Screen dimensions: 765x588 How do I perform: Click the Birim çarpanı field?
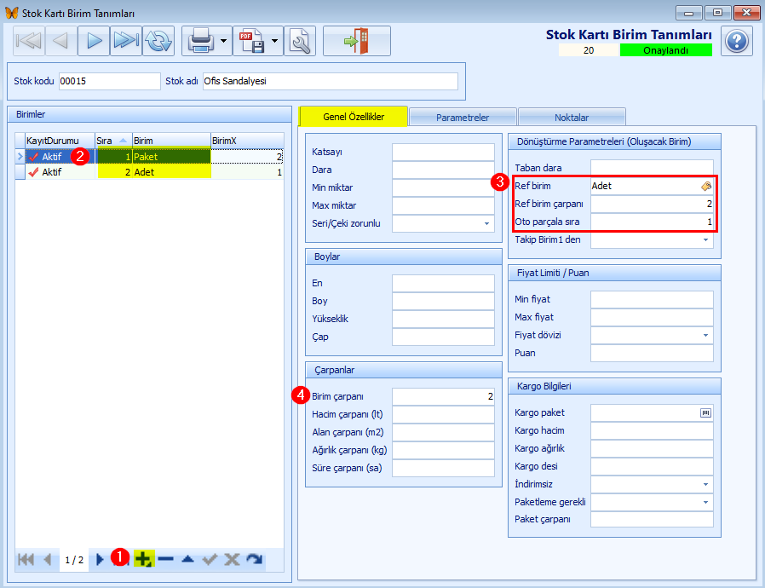443,397
